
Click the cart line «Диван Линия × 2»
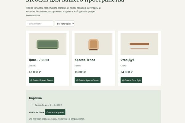point(48,105)
